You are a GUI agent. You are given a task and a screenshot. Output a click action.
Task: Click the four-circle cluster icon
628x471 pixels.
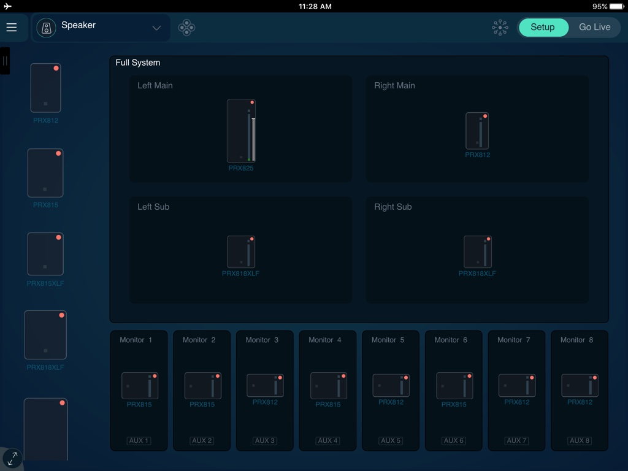(186, 28)
